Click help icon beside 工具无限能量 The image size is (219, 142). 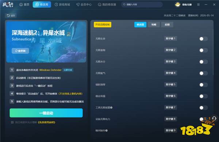(111, 107)
